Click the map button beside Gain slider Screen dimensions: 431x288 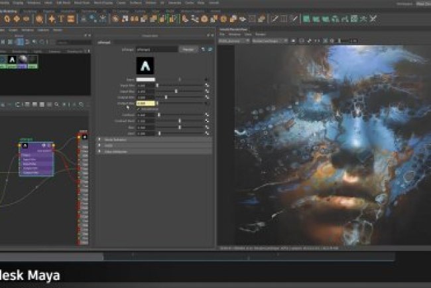207,133
